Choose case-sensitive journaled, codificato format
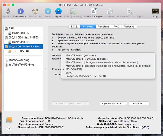The height and width of the screenshot is (136, 163). click(108, 66)
